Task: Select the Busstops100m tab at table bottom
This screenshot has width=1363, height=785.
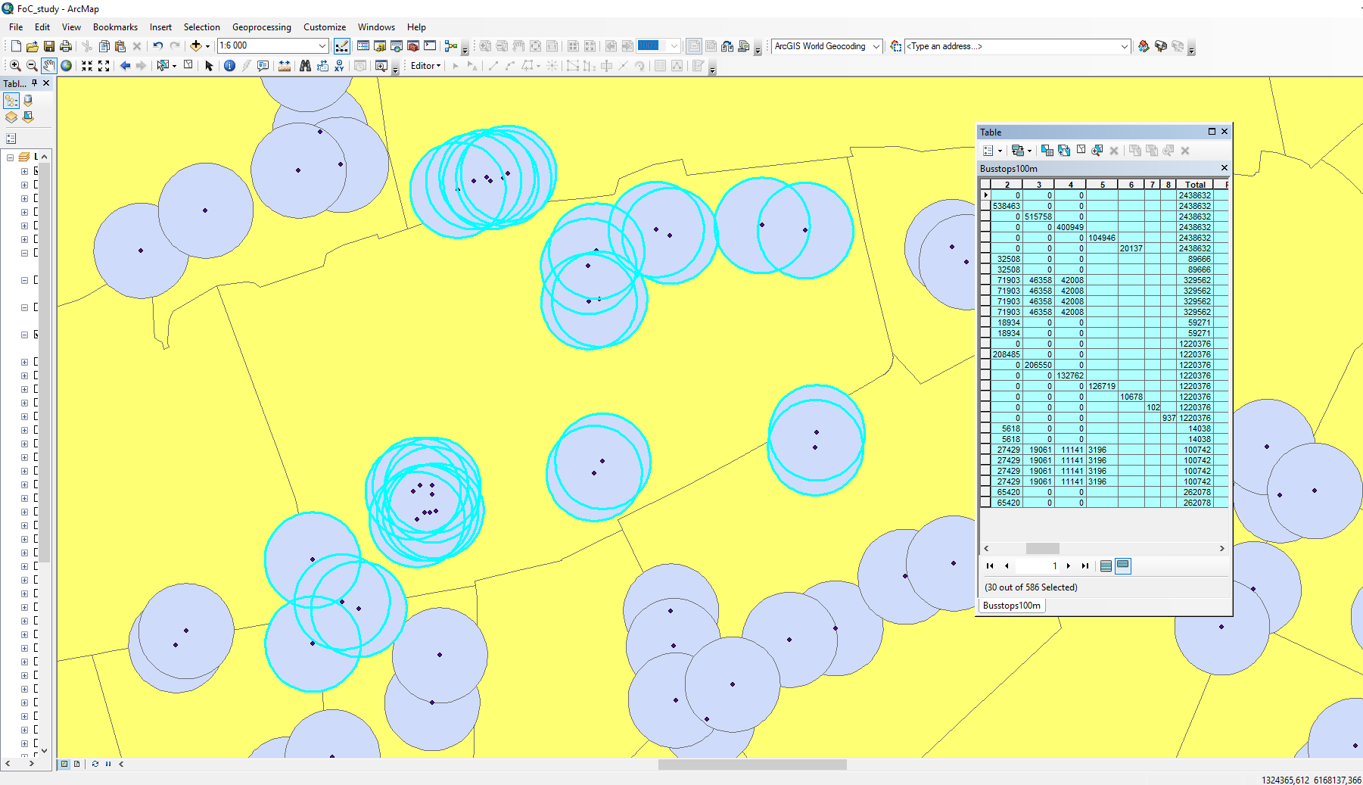Action: (1011, 606)
